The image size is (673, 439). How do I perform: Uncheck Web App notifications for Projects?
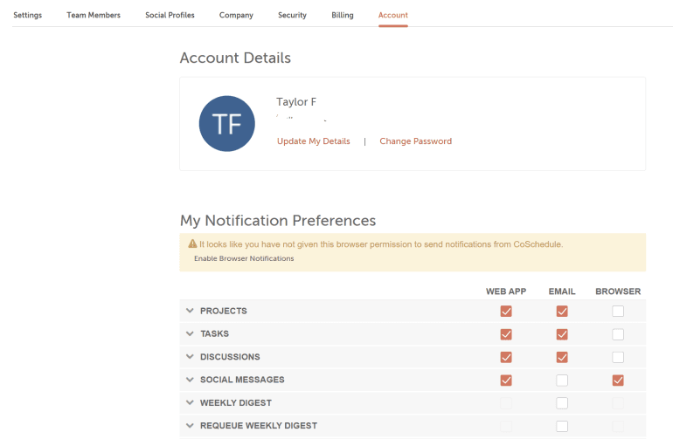506,311
